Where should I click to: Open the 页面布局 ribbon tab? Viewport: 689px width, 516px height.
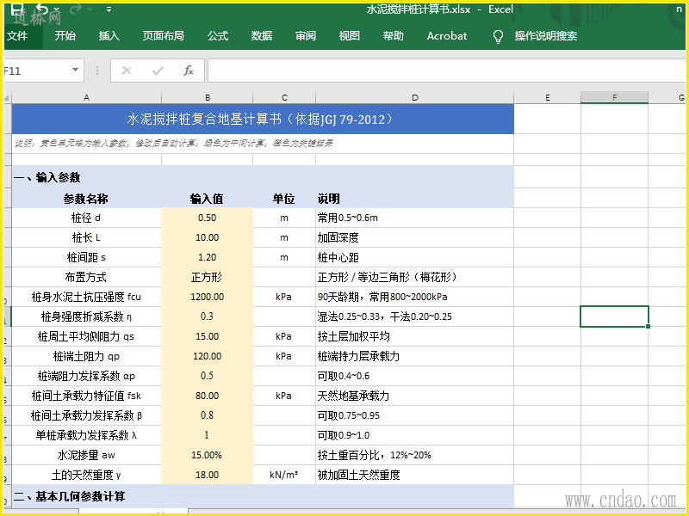[x=164, y=36]
